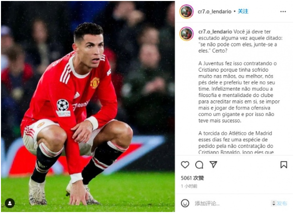Screen dimensions: 294x213
Task: Open profile avatar beside the caption
Action: coord(186,34)
